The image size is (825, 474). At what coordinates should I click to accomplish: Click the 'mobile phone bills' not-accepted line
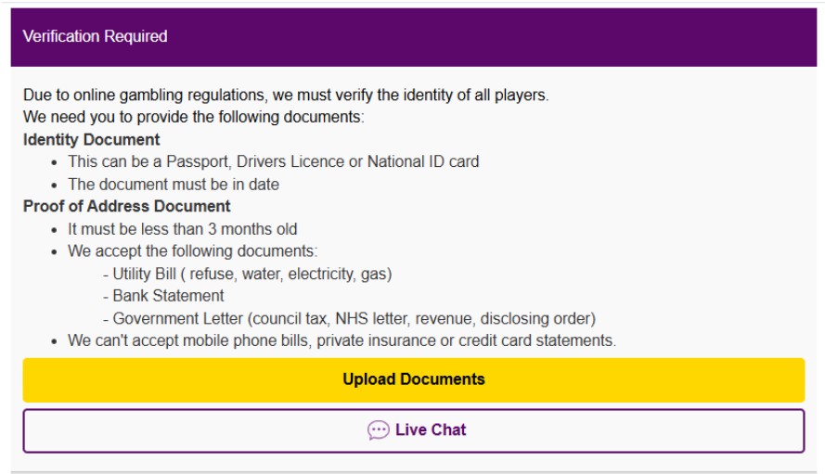click(x=341, y=340)
